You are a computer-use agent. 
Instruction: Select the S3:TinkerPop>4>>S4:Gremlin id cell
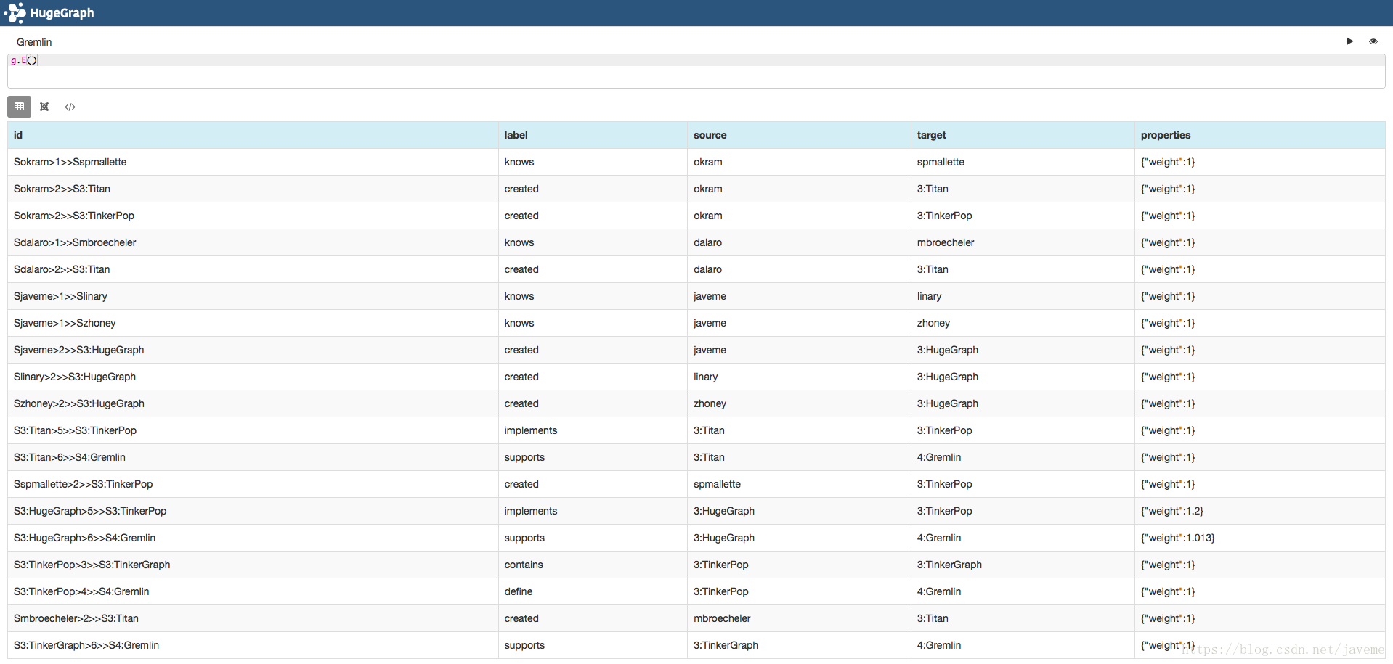pyautogui.click(x=253, y=591)
